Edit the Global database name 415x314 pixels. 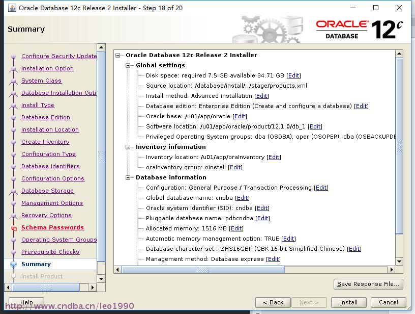coord(242,198)
